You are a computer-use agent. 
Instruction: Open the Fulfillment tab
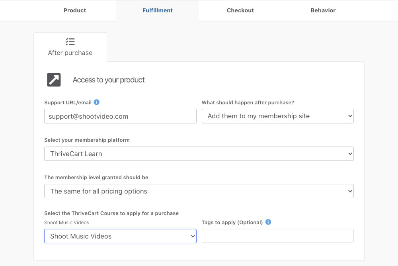[x=157, y=10]
